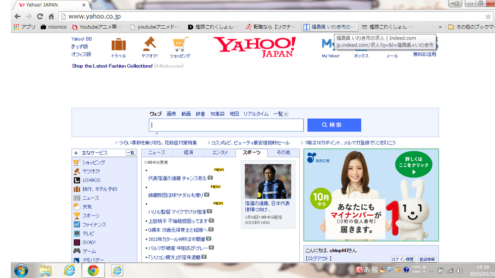Open the 福島県 いわき市の… Indeed bookmark
Image resolution: width=495 pixels, height=278 pixels.
330,27
